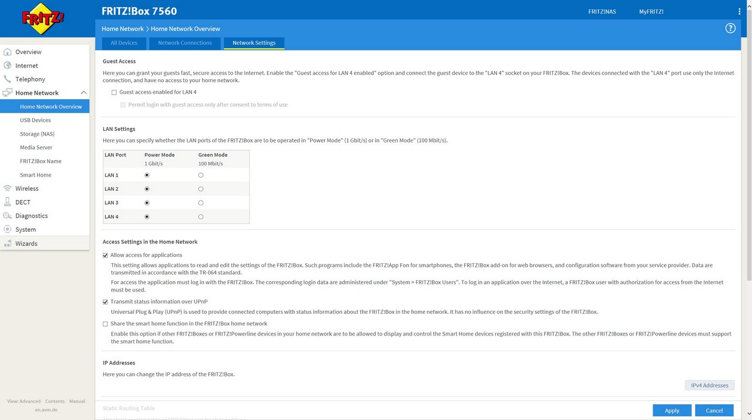
Task: Click the Overview house icon
Action: pyautogui.click(x=8, y=52)
